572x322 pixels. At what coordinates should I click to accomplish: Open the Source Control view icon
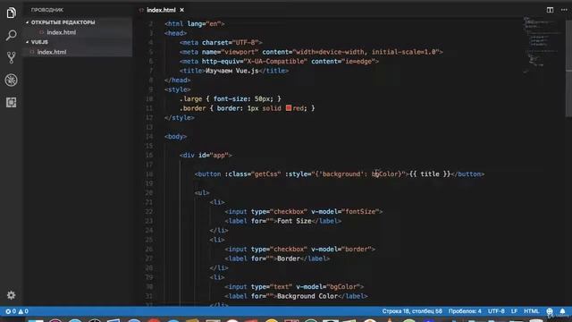11,57
